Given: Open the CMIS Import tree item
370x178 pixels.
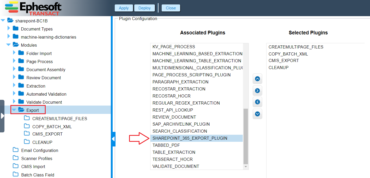Looking at the screenshot, I should (x=33, y=167).
